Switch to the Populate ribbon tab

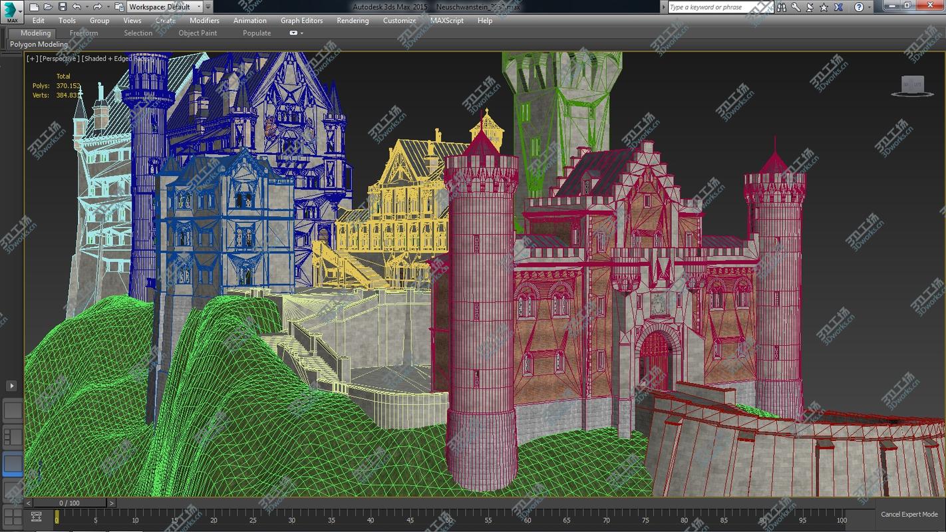point(257,33)
